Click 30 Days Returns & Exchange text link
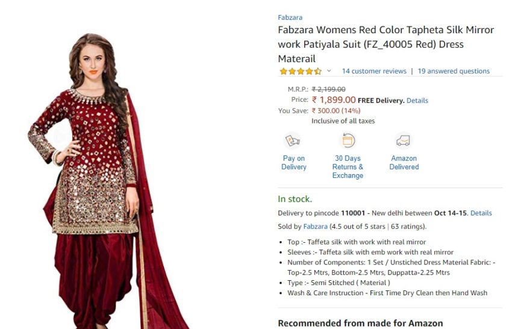The height and width of the screenshot is (329, 512). click(348, 167)
